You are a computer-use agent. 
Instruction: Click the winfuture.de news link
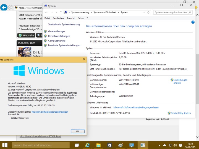(x=40, y=136)
